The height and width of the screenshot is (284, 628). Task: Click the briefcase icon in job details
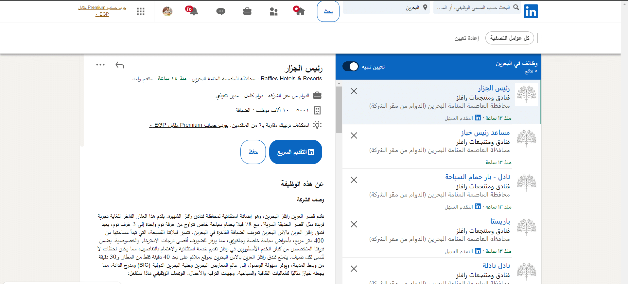(x=317, y=96)
